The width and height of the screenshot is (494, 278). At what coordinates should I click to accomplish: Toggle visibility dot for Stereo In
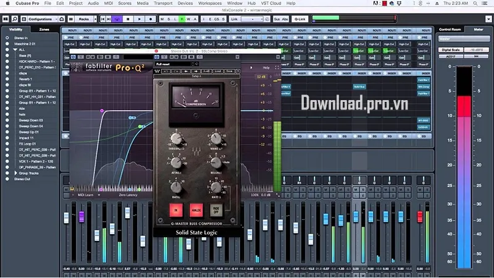(7, 38)
